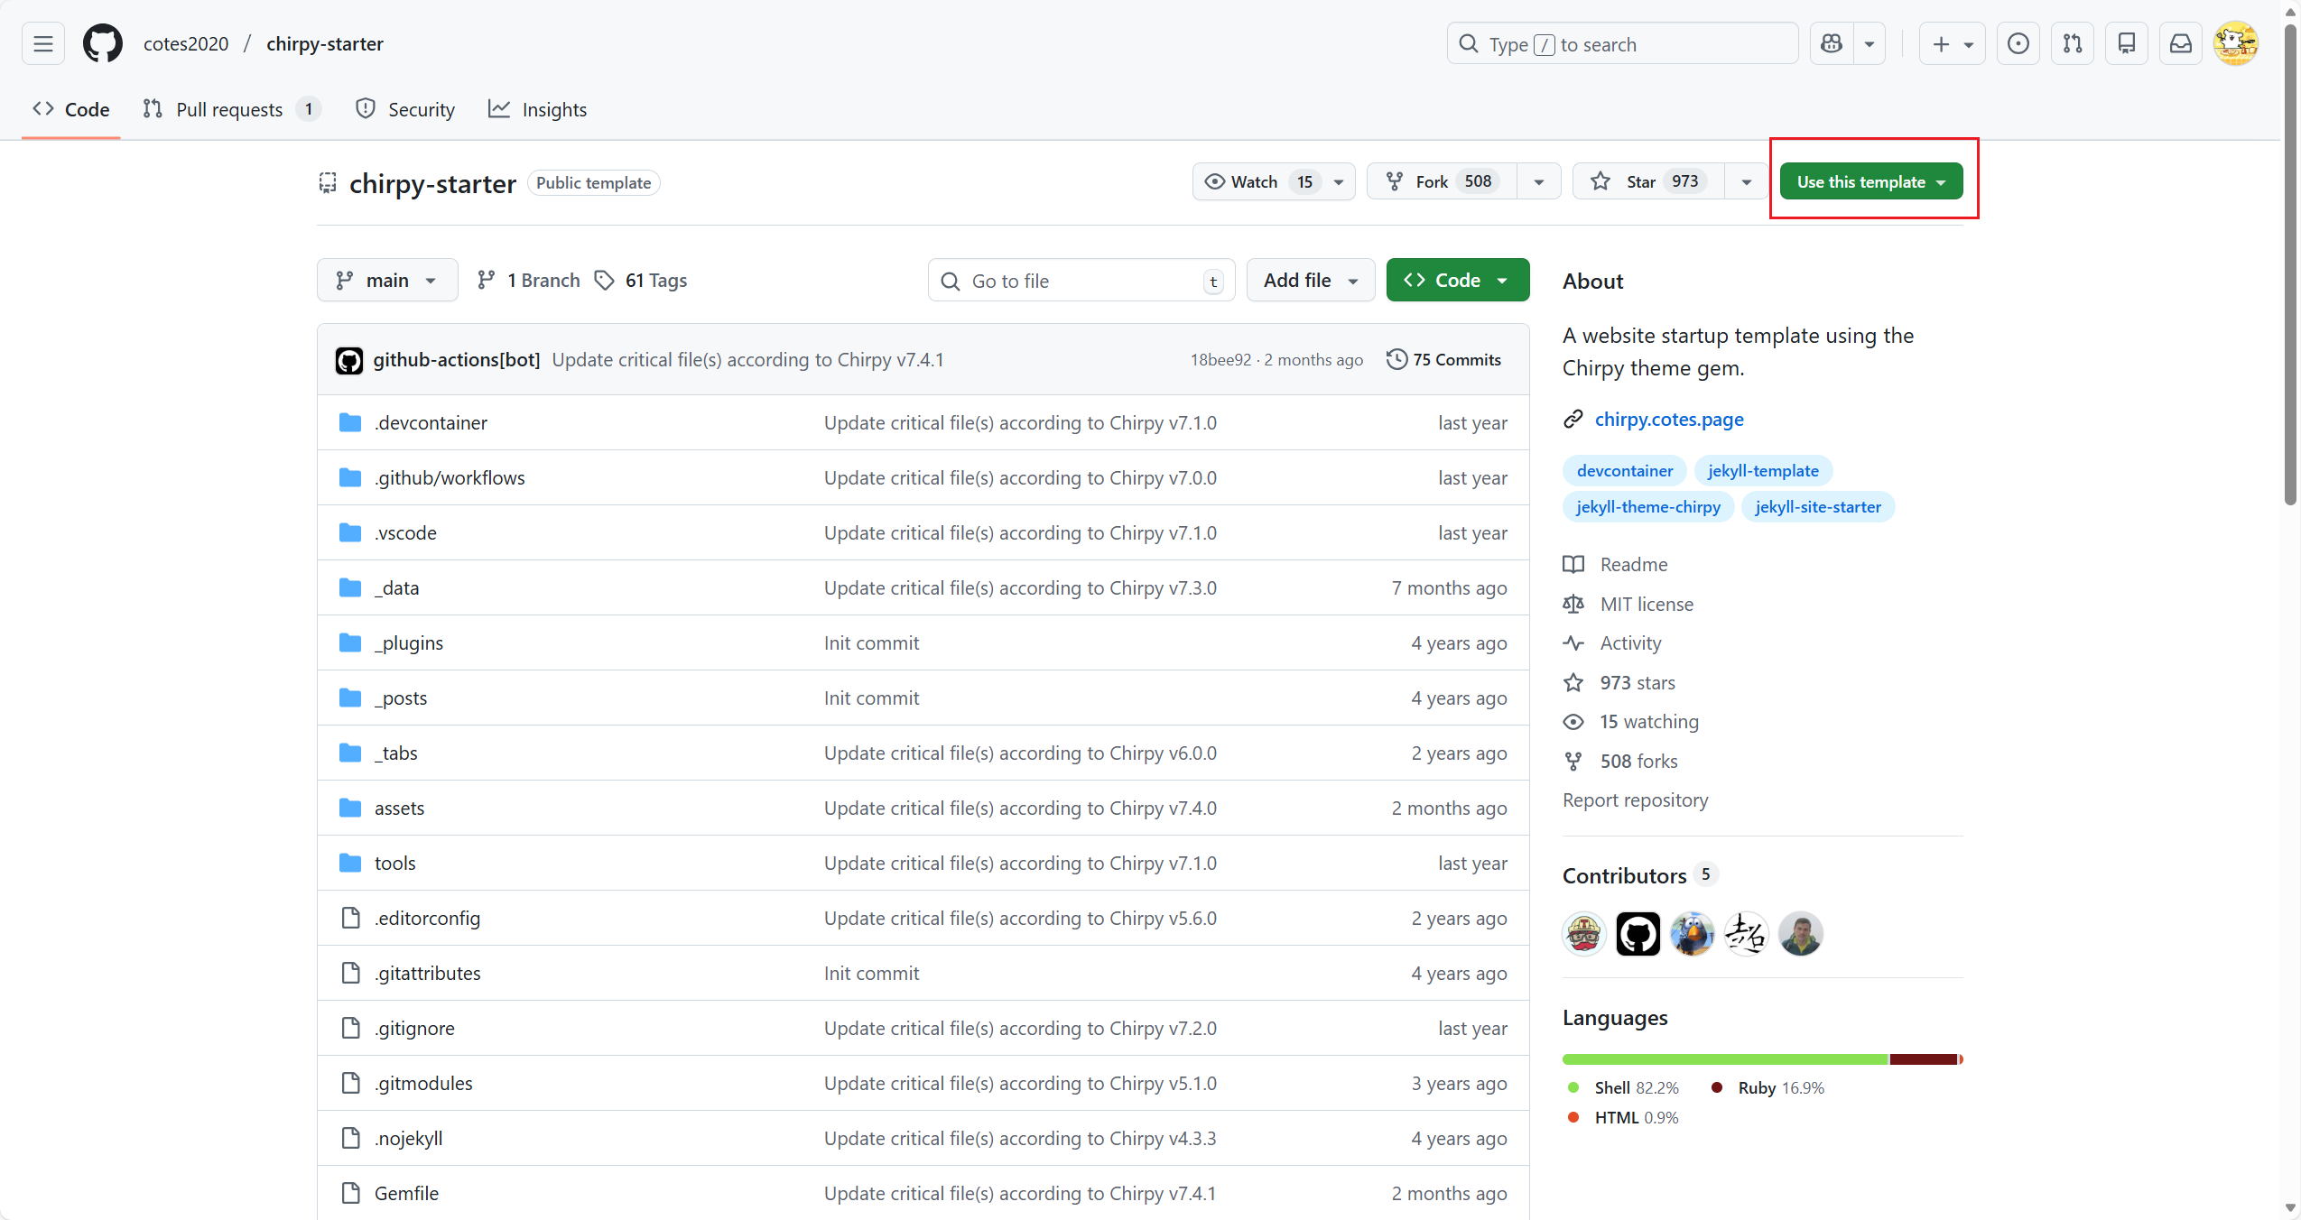The image size is (2301, 1220).
Task: Switch to the Pull requests tab
Action: point(230,109)
